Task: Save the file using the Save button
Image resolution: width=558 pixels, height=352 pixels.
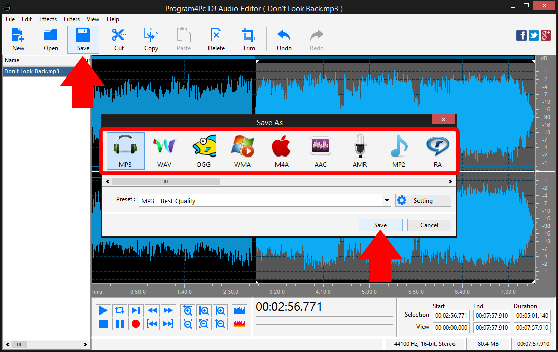Action: pyautogui.click(x=380, y=225)
